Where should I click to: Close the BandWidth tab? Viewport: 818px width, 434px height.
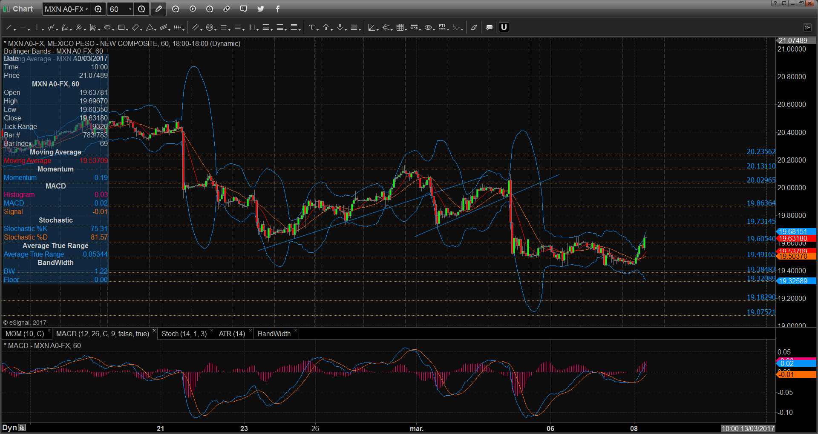coord(296,331)
